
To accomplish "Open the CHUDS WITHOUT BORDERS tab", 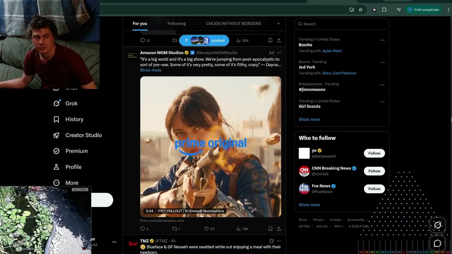I will (233, 24).
